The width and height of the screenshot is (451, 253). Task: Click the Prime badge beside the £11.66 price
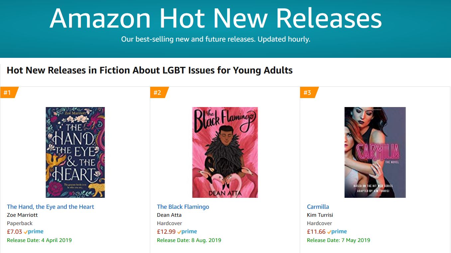click(337, 232)
